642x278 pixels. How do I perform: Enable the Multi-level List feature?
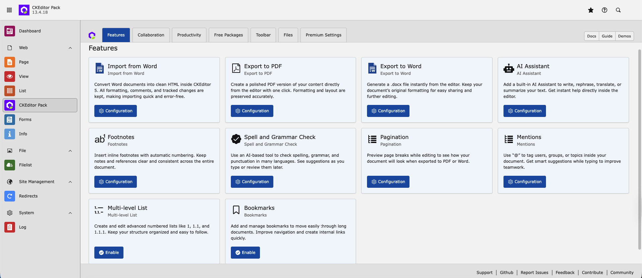point(109,253)
